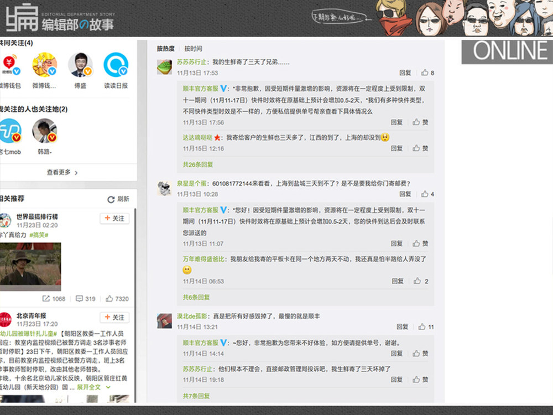
Task: Click 查看更多 to see more follows
Action: pos(62,172)
